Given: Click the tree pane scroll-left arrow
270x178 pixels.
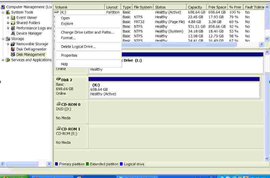Looking at the screenshot, I should coord(2,164).
